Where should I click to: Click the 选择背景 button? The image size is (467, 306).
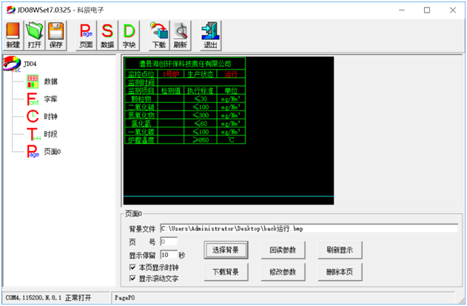click(226, 250)
